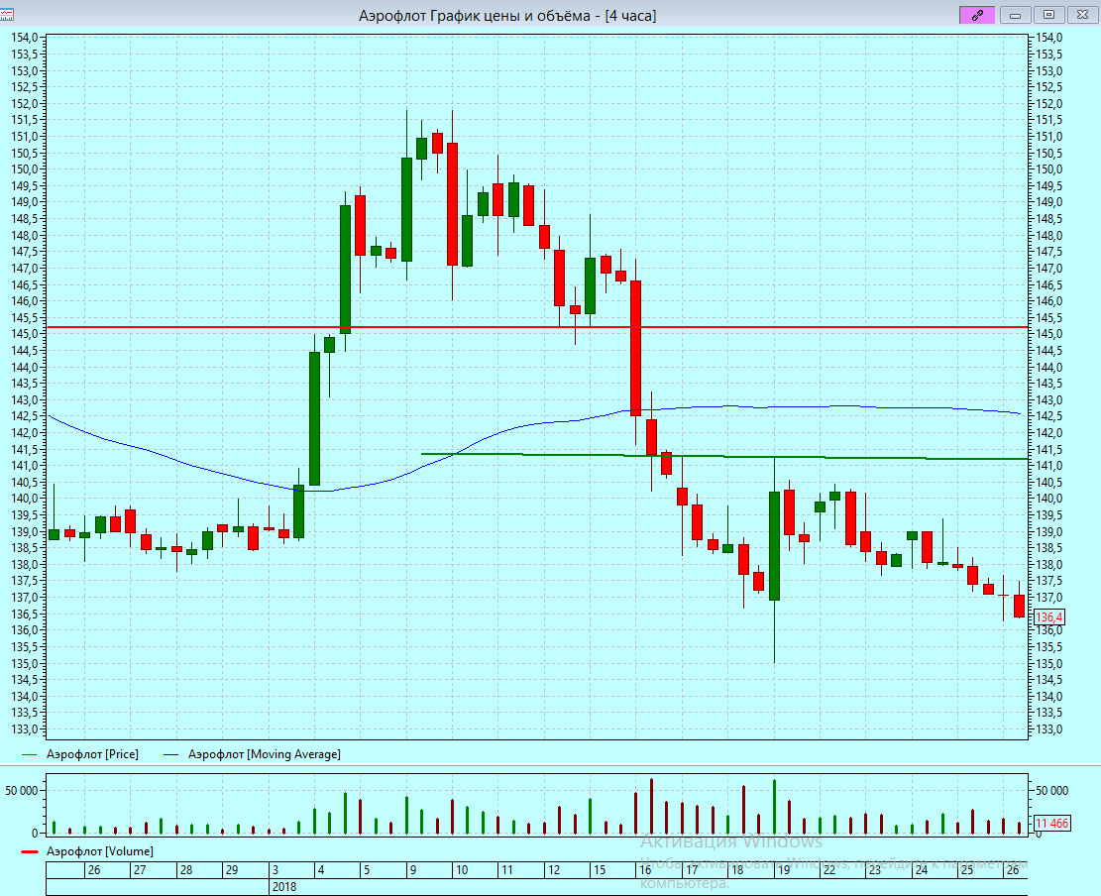Click 50 000 on the left volume axis
Screen dimensions: 1101x896
click(x=22, y=791)
